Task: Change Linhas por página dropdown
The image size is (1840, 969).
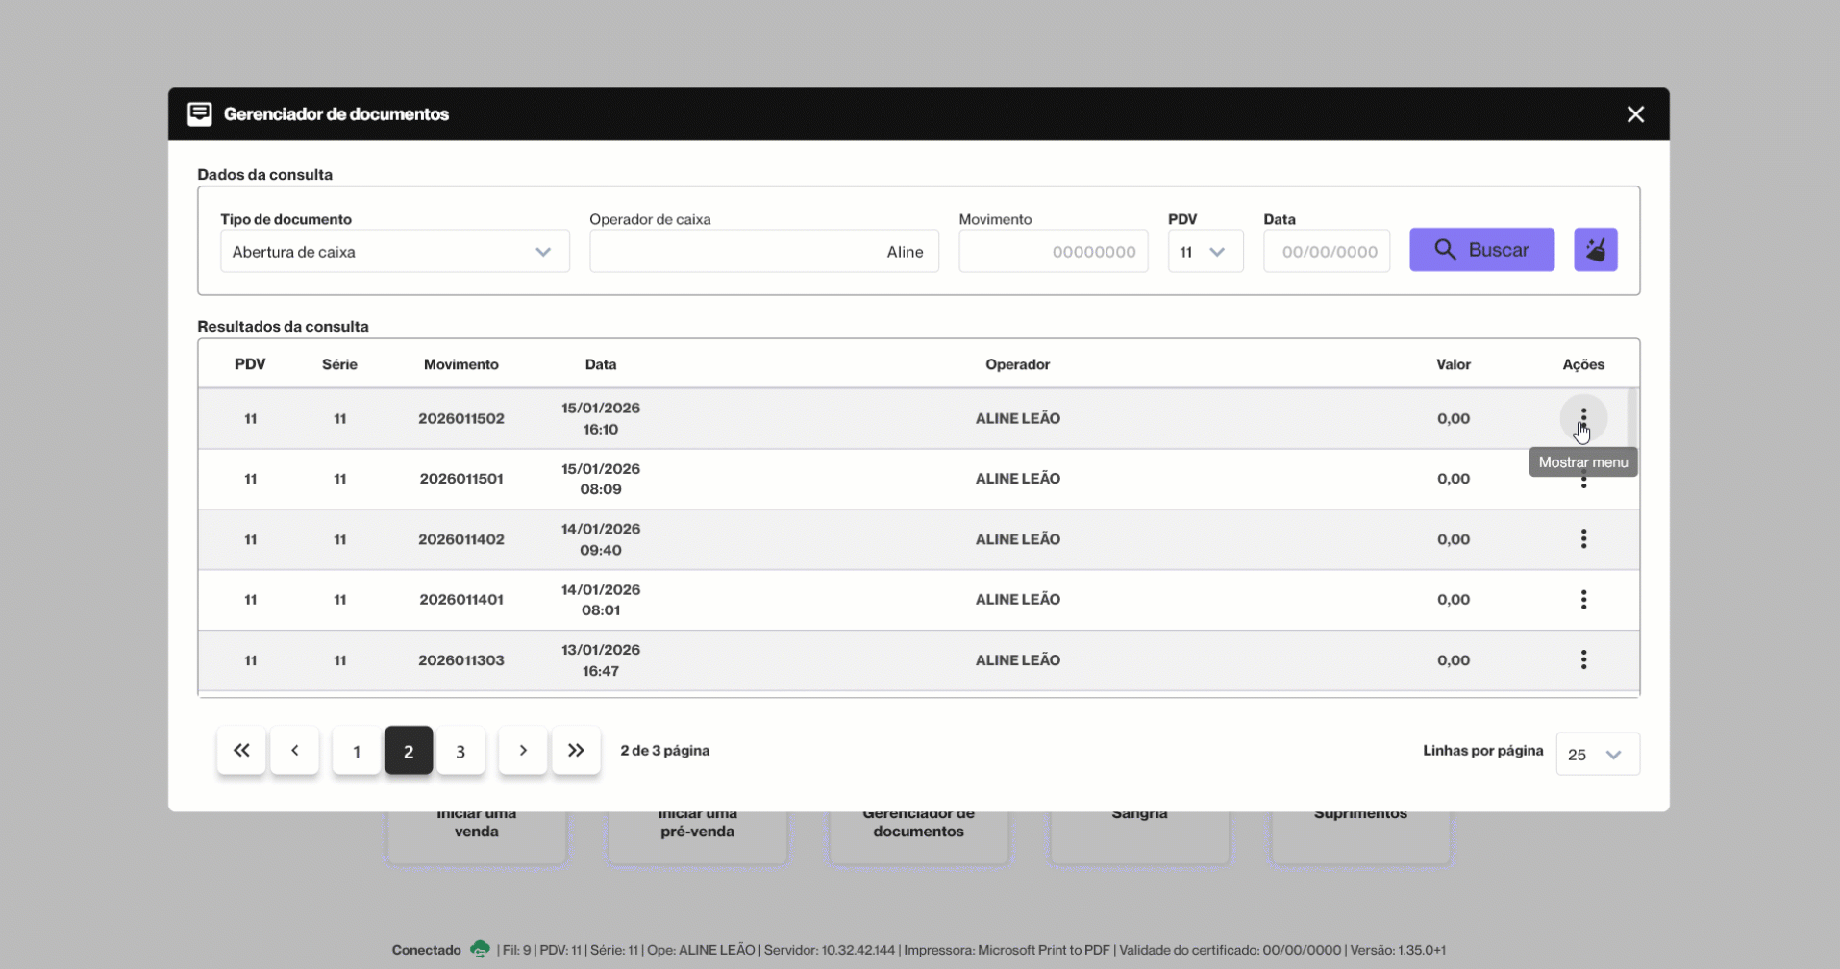Action: pyautogui.click(x=1597, y=755)
